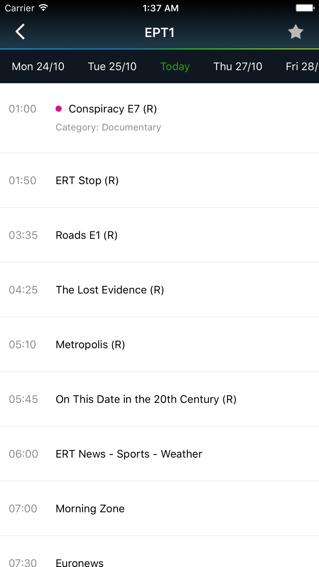Tap the battery icon in status bar
The width and height of the screenshot is (319, 567).
click(x=305, y=8)
